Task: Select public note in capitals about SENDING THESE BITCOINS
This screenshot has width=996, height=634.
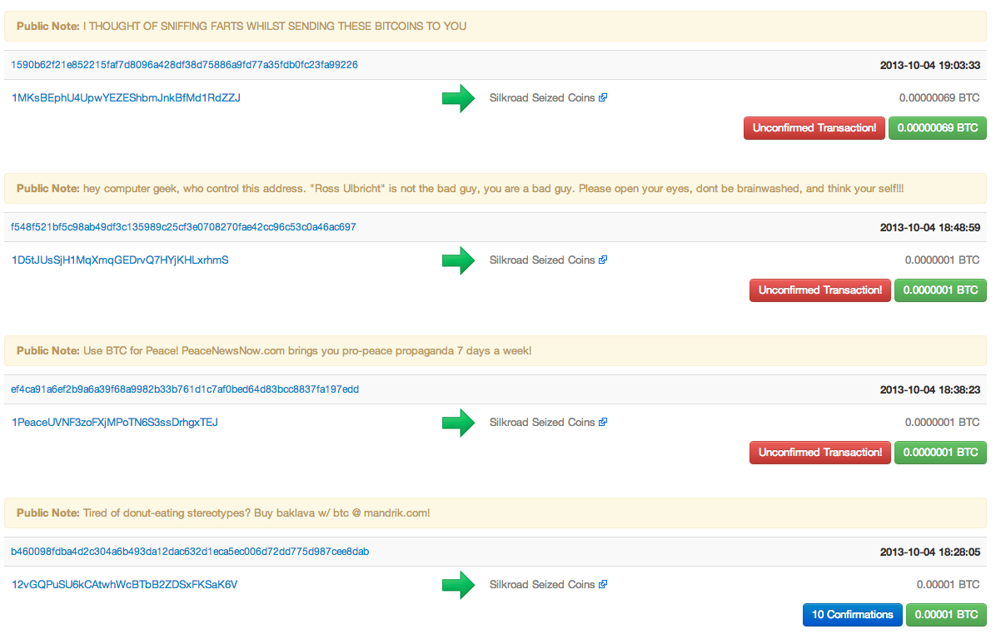Action: [x=496, y=26]
